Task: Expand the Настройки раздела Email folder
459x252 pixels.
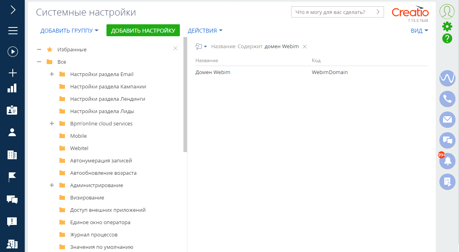Action: tap(51, 74)
